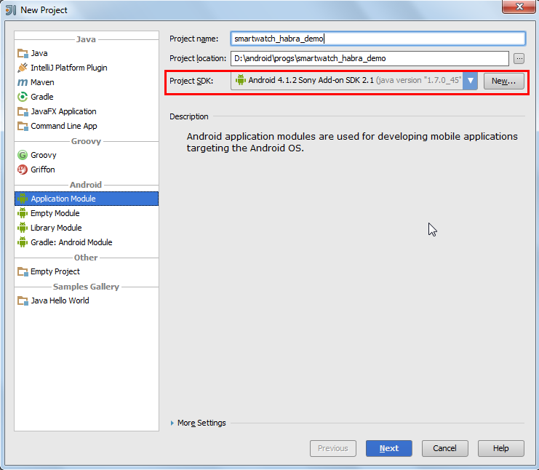539x470 pixels.
Task: Choose Command Line App entry
Action: pos(87,126)
